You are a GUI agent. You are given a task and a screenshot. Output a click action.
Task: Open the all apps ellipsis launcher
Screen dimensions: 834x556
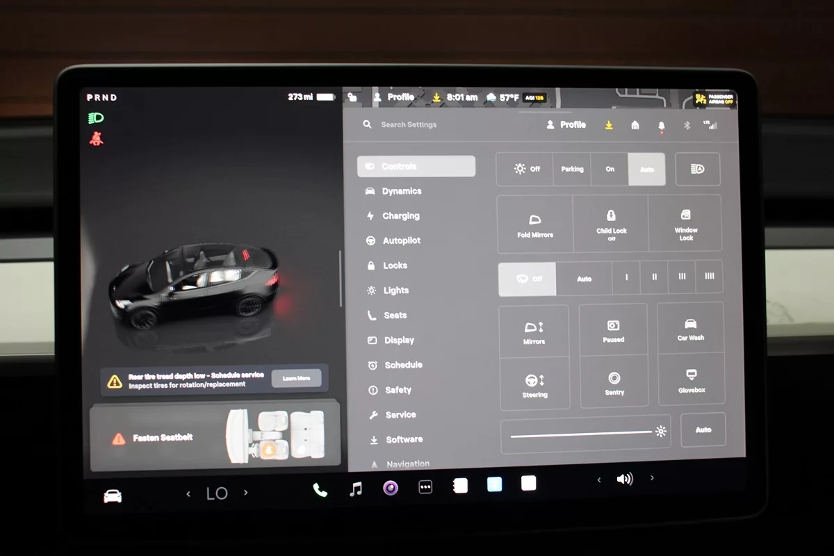(x=425, y=487)
